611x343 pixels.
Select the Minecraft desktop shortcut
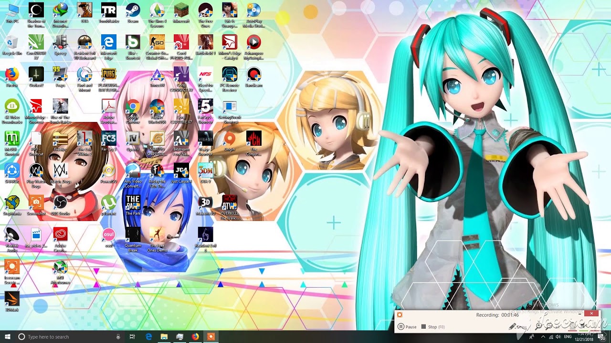pos(181,13)
